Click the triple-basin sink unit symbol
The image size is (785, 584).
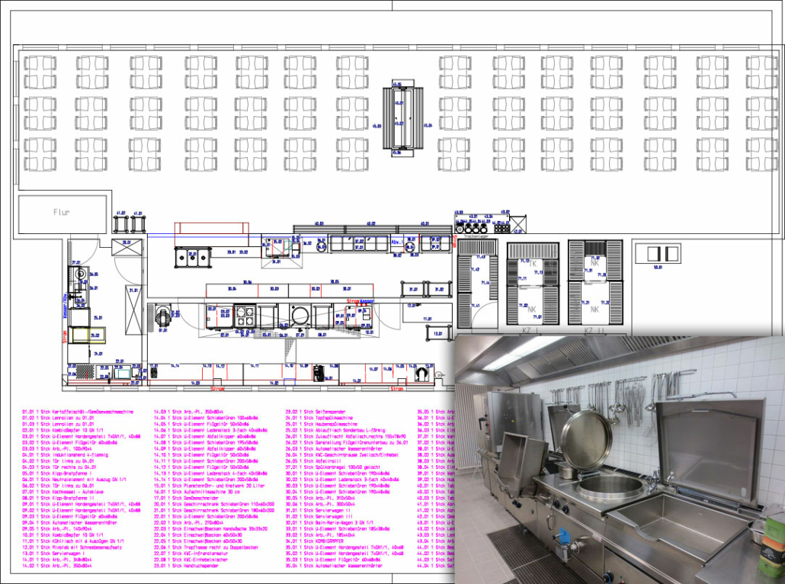(x=191, y=257)
